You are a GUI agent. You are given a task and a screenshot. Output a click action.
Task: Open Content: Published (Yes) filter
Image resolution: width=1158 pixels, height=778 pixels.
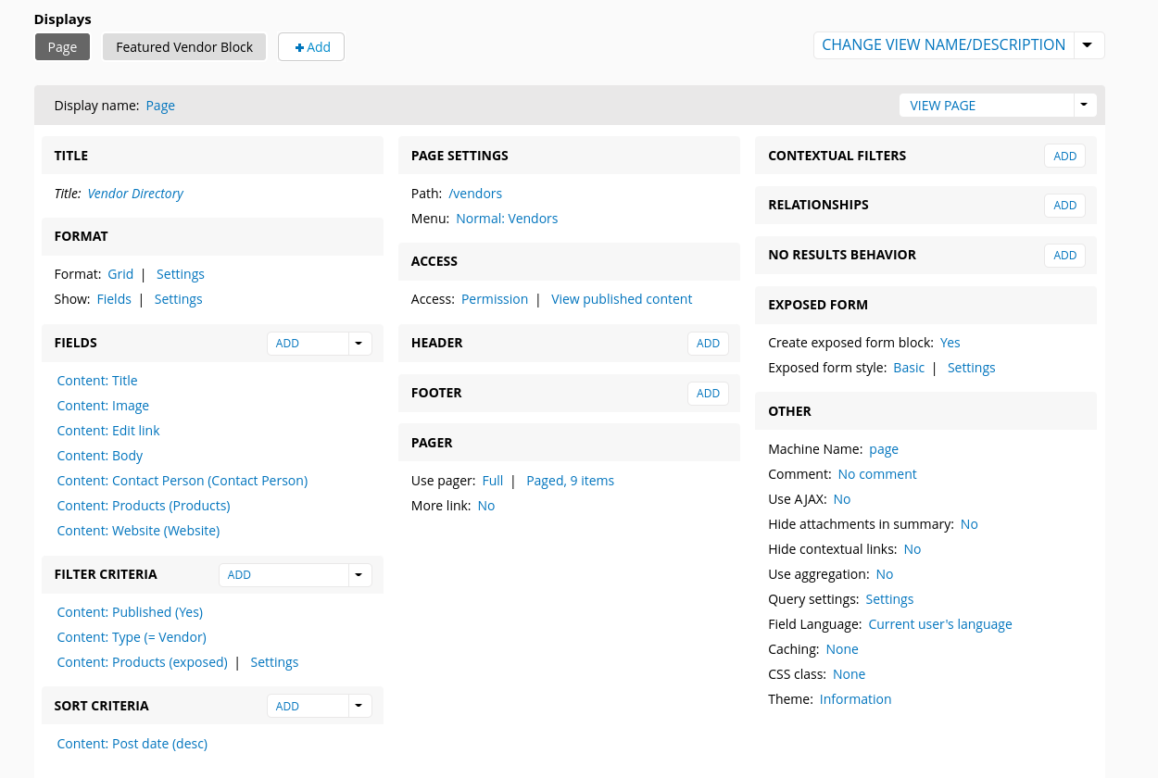[x=130, y=612]
